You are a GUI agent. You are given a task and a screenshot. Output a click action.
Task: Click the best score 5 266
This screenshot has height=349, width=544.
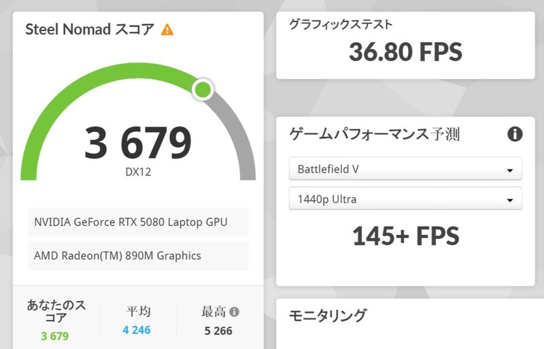[218, 331]
